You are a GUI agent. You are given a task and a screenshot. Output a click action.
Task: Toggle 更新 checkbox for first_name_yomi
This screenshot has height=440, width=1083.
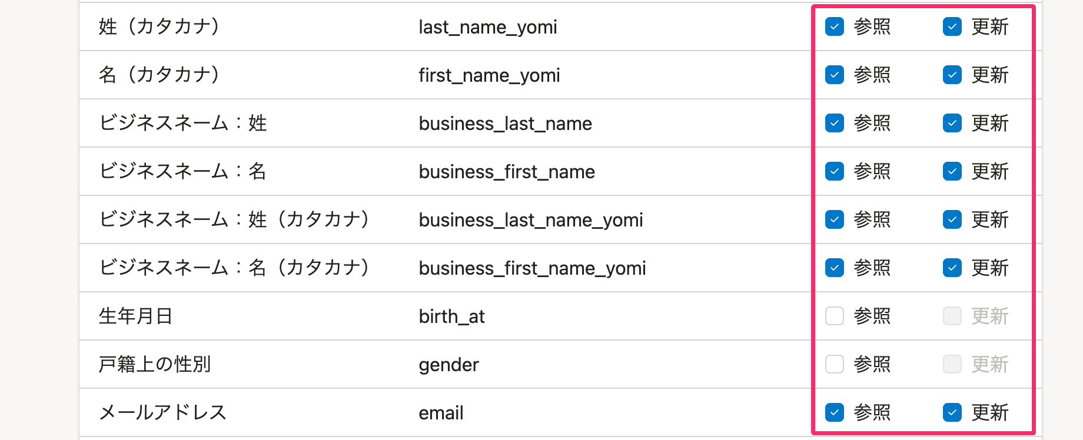coord(952,75)
